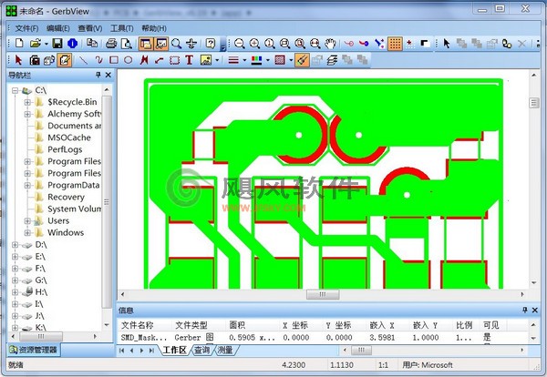Click the 面积 column header

coord(237,325)
